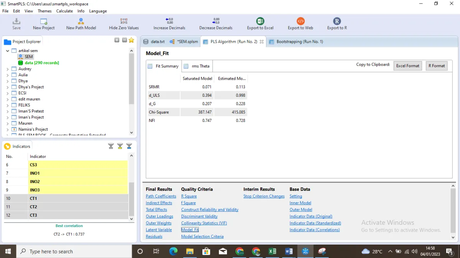
Task: Click the first filter icon in Indicators panel
Action: coord(111,146)
